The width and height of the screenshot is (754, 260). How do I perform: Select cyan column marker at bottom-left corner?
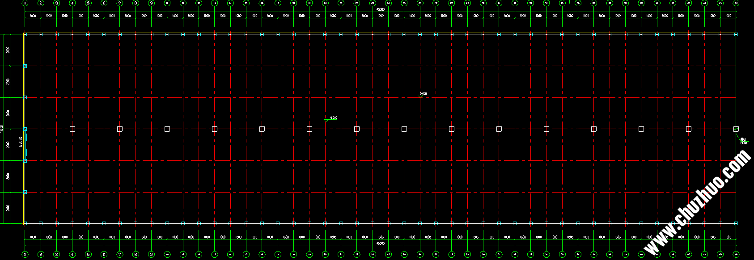25,223
